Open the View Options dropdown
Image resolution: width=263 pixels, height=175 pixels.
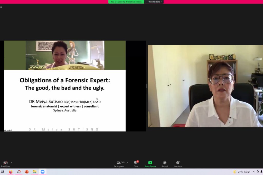[x=155, y=2]
